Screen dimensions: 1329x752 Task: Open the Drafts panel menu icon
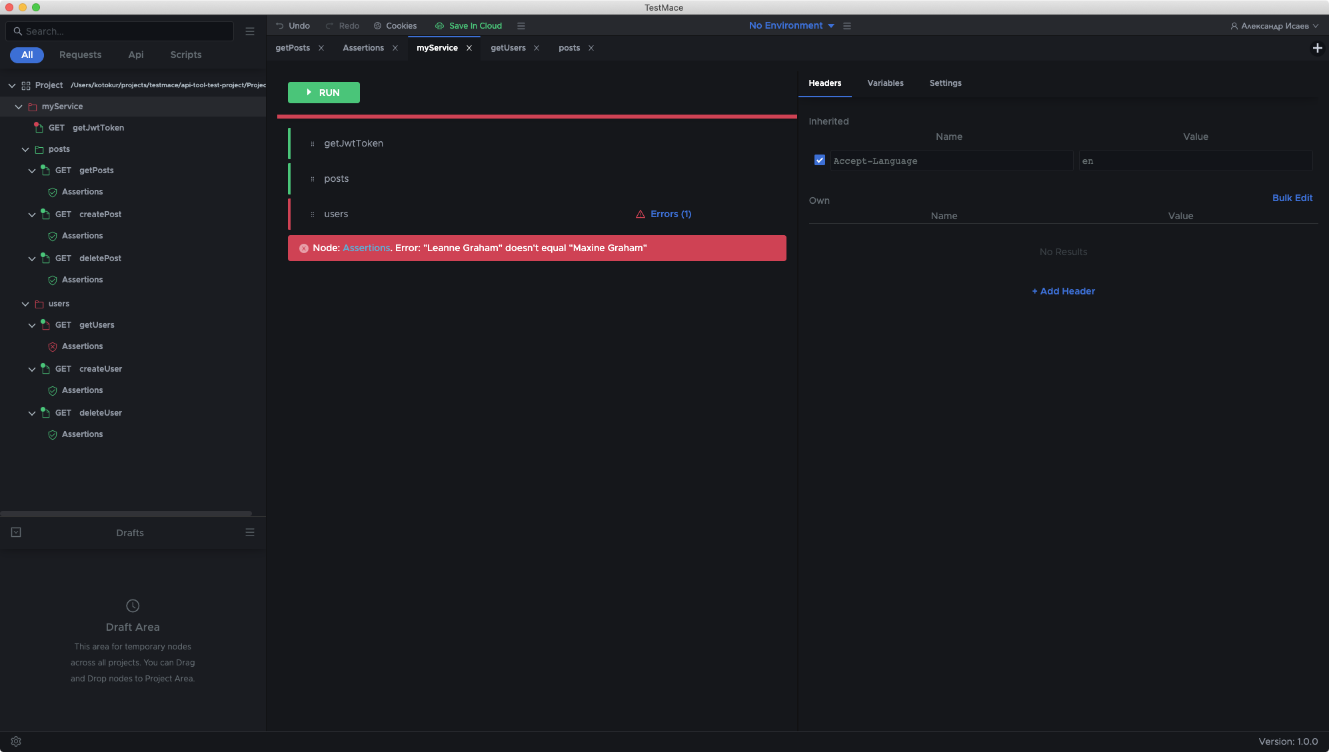pos(250,532)
